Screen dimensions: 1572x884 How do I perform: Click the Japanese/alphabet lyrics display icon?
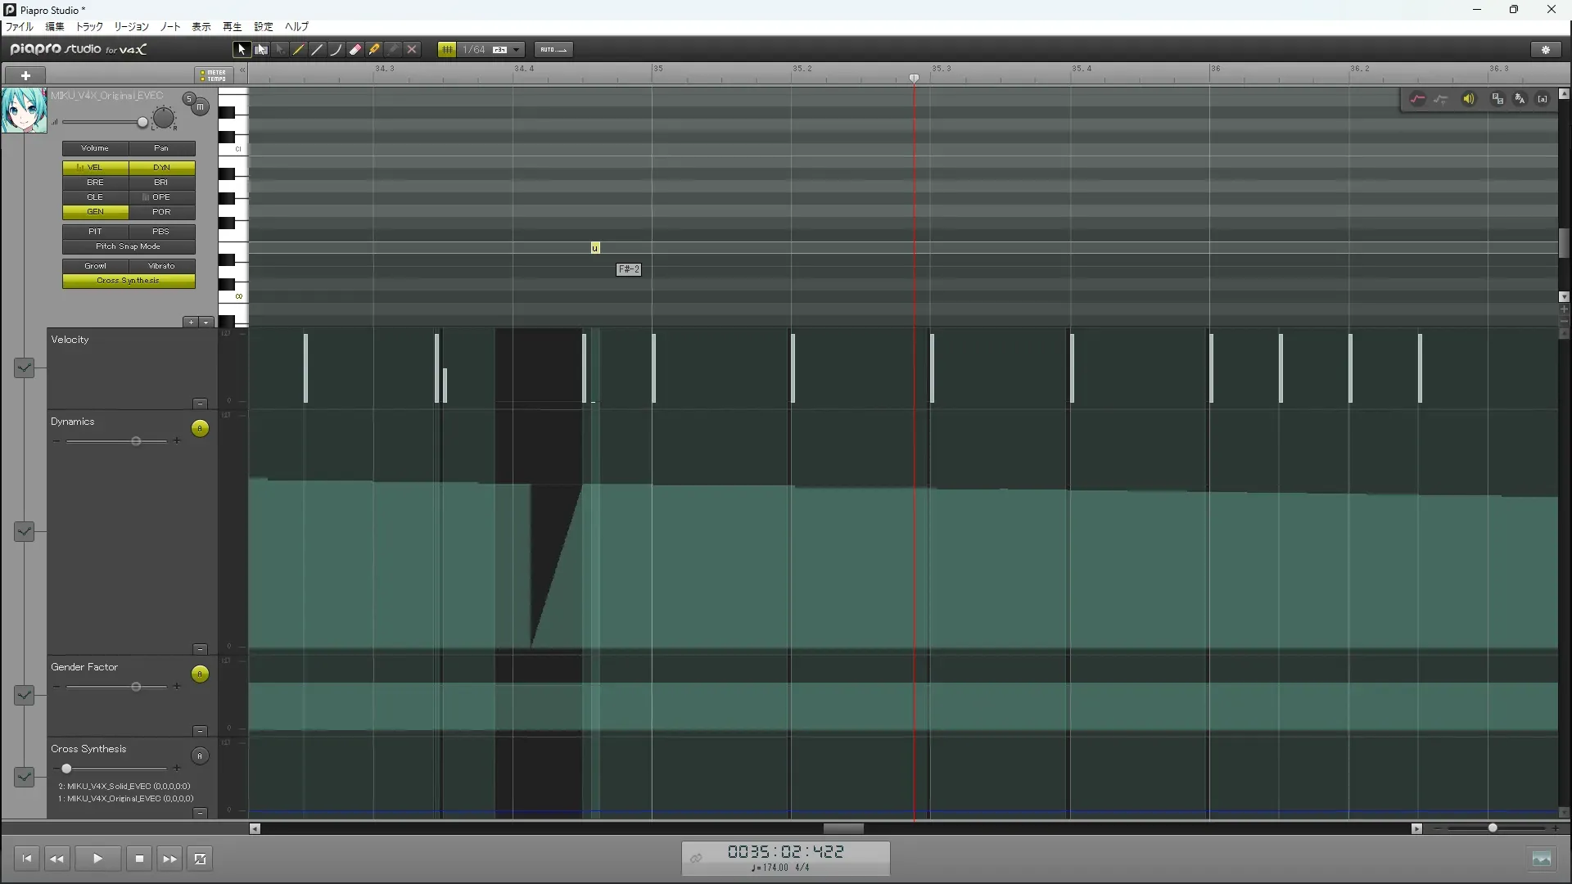(x=1520, y=99)
